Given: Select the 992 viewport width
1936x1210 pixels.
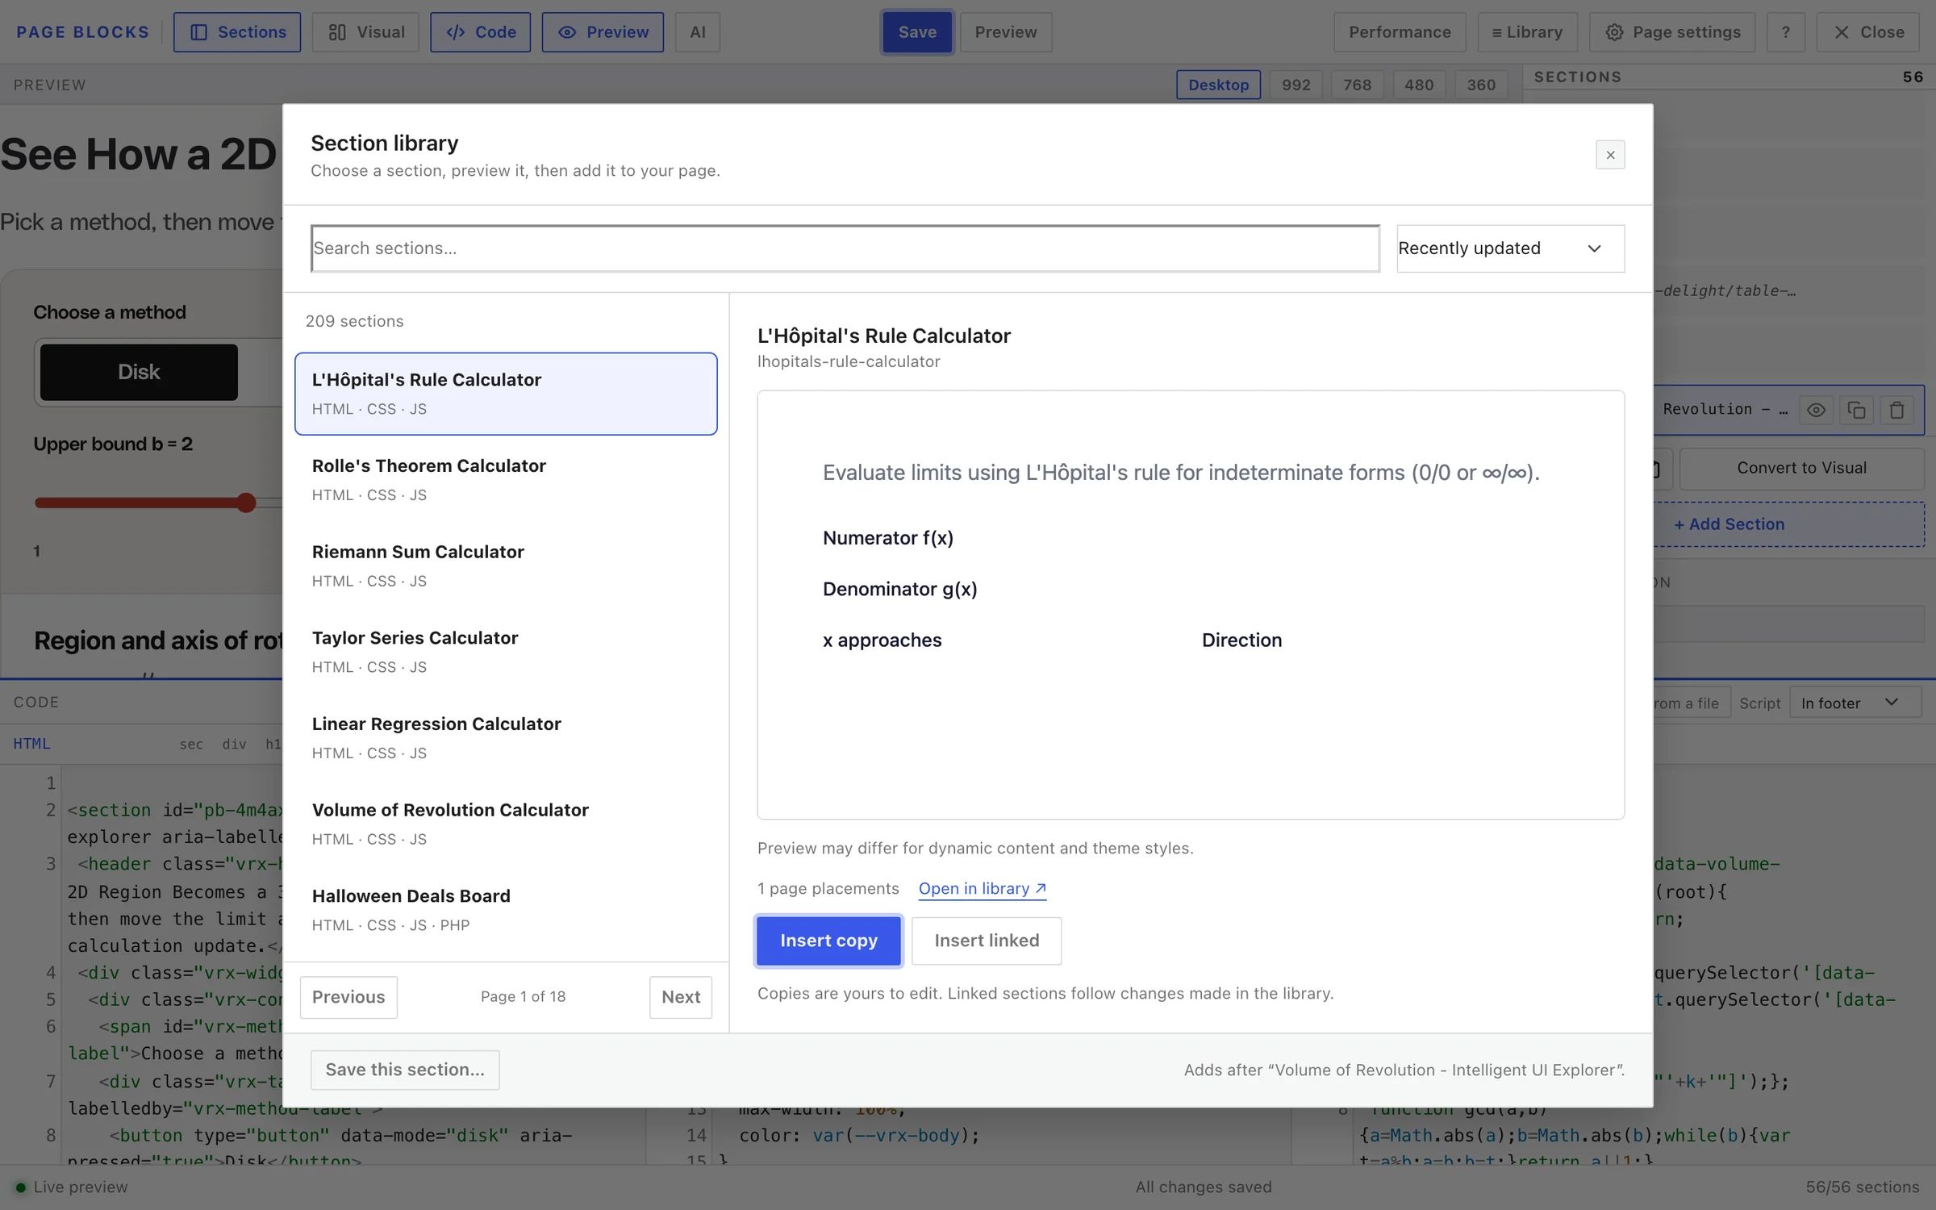Looking at the screenshot, I should pos(1296,85).
